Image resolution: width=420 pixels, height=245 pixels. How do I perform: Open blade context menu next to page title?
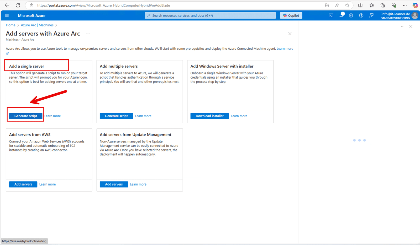coord(88,34)
